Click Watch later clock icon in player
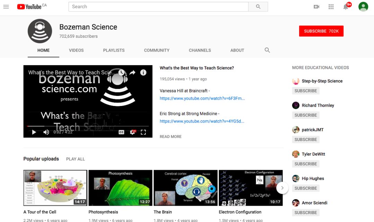The image size is (374, 222). coord(122,72)
